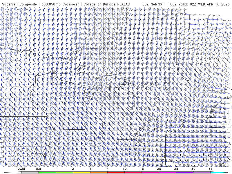Image resolution: width=232 pixels, height=174 pixels.
Task: Click the 35 color scale label
Action: (211, 169)
